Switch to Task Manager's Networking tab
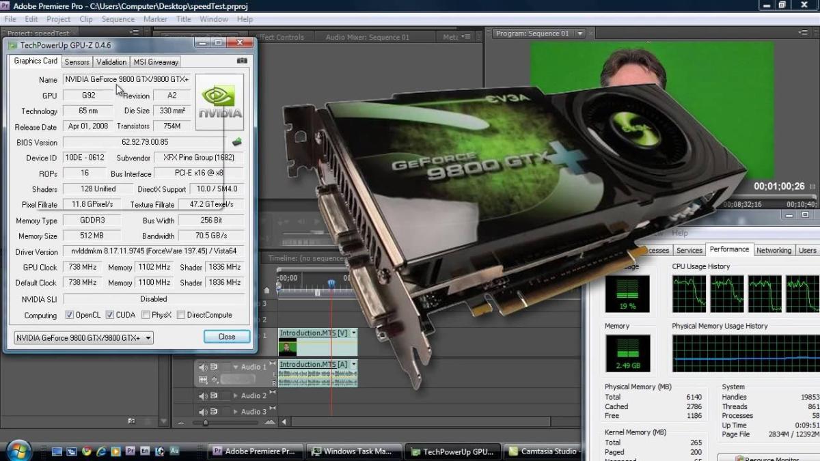820x461 pixels. tap(774, 251)
